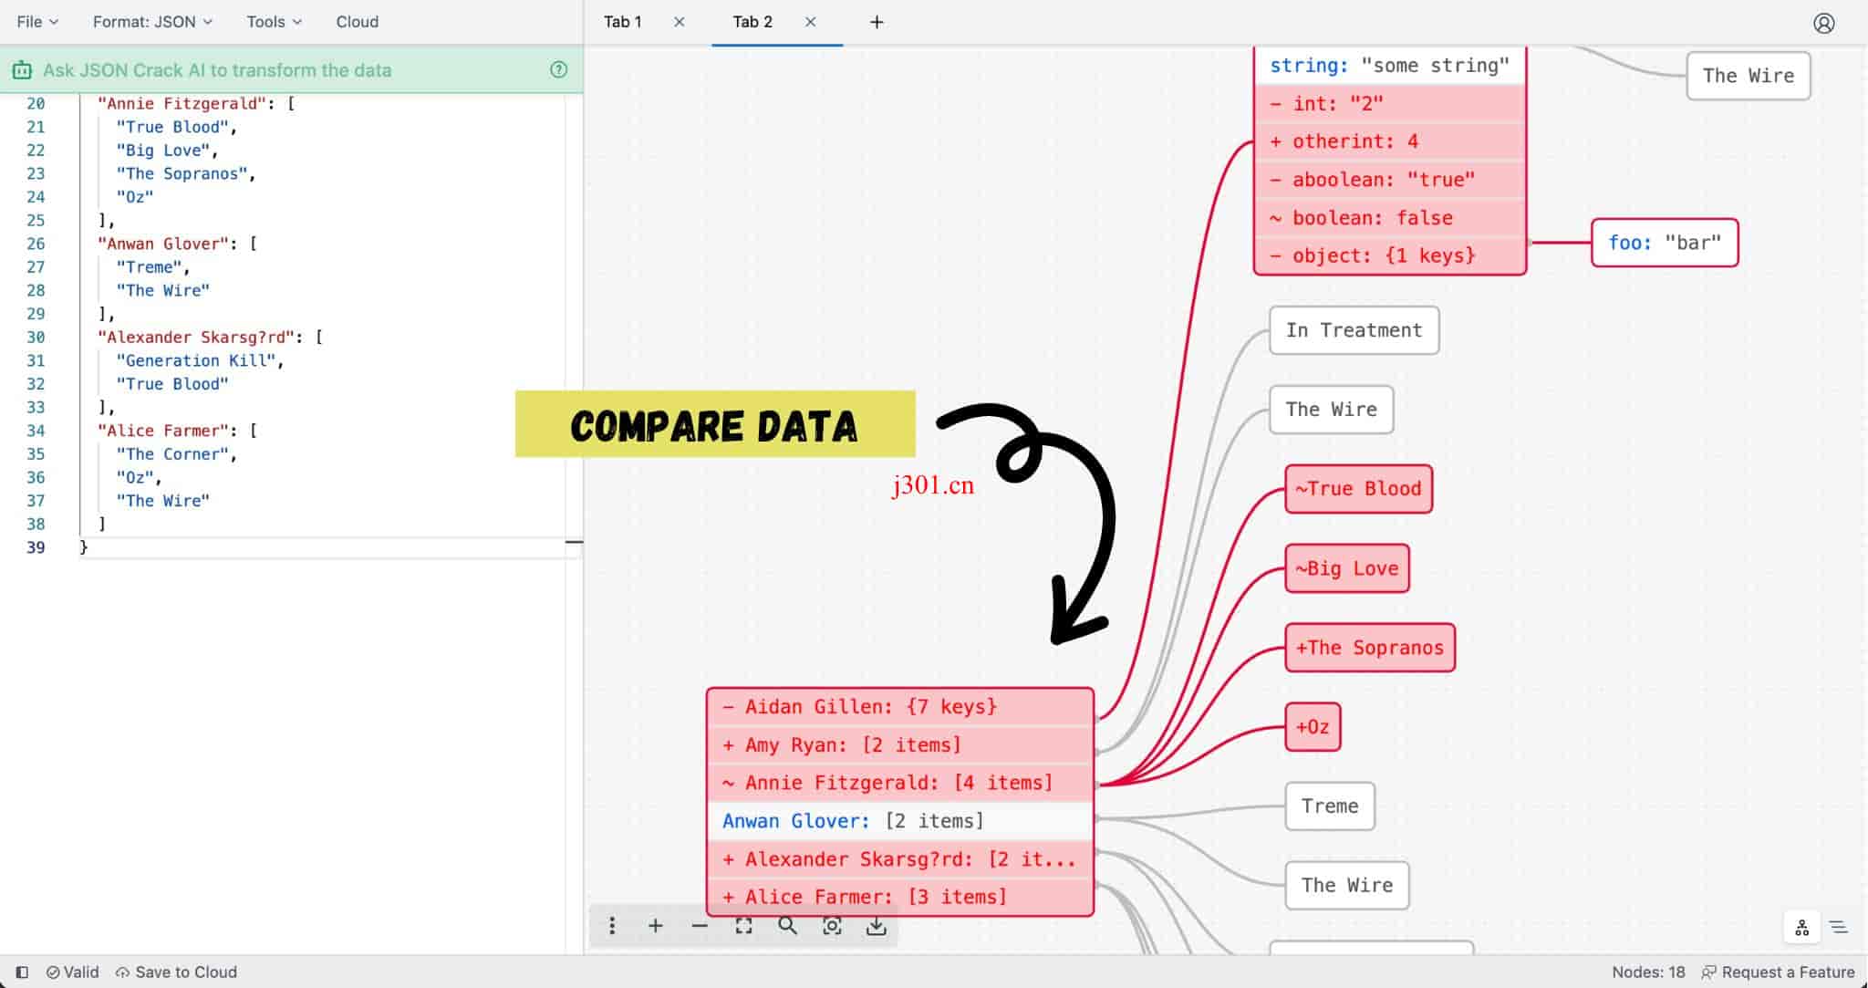The width and height of the screenshot is (1868, 988).
Task: Toggle the Valid status indicator
Action: tap(72, 972)
